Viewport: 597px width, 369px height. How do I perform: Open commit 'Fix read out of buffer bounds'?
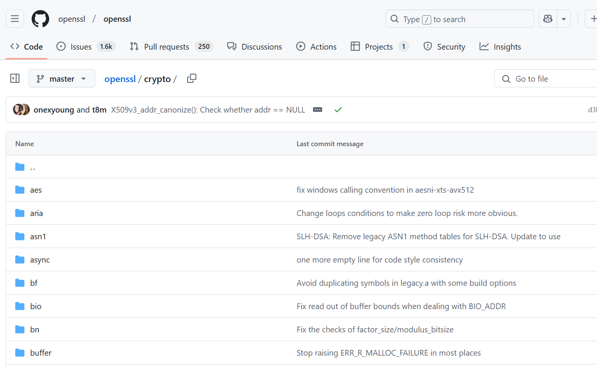401,306
